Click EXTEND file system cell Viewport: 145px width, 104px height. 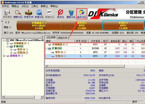coord(96,48)
